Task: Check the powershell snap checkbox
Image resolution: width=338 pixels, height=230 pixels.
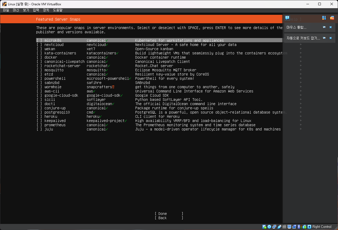Action: click(39, 78)
